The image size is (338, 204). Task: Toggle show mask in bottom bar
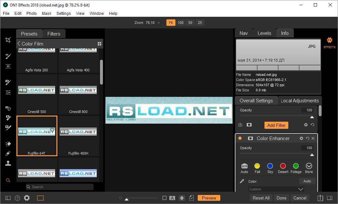point(182,198)
